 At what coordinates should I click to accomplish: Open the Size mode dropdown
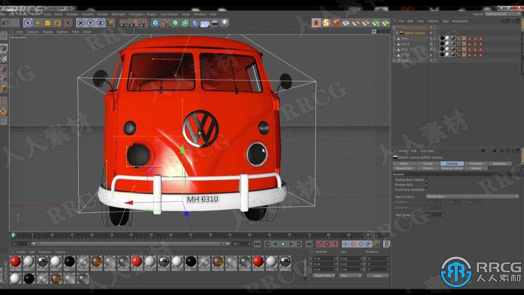pyautogui.click(x=351, y=276)
